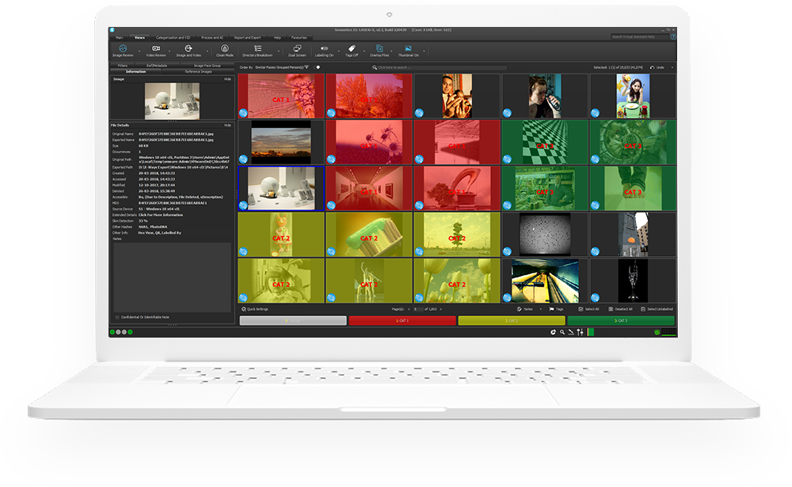792x487 pixels.
Task: Select the Image and Video view
Action: pos(188,51)
